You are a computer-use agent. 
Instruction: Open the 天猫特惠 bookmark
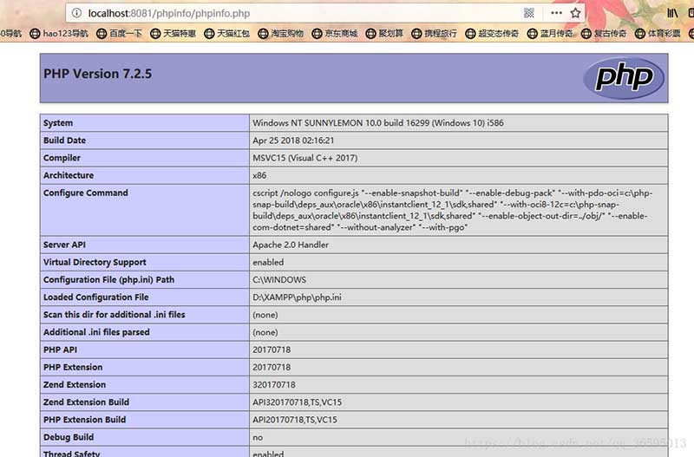coord(173,33)
